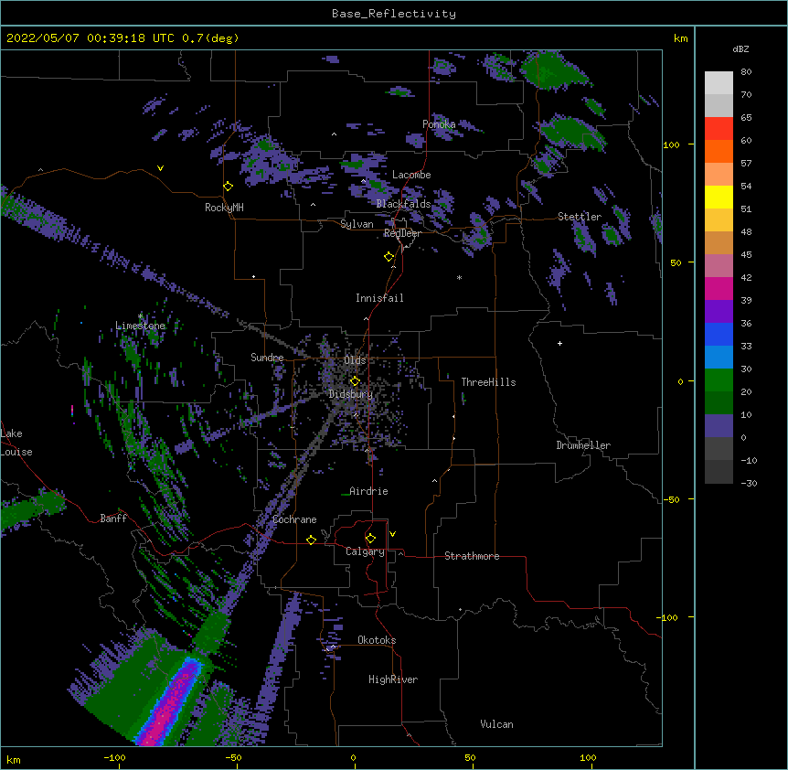Screen dimensions: 788x770
Task: Click the asterisk marker east of Innisfail
Action: click(459, 277)
